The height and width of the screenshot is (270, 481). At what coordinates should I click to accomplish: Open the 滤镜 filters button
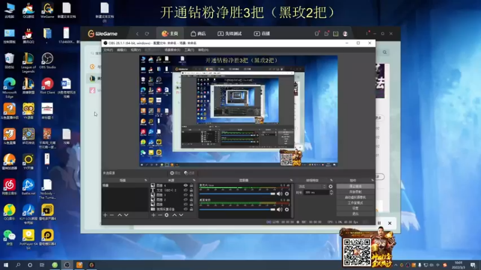(189, 173)
